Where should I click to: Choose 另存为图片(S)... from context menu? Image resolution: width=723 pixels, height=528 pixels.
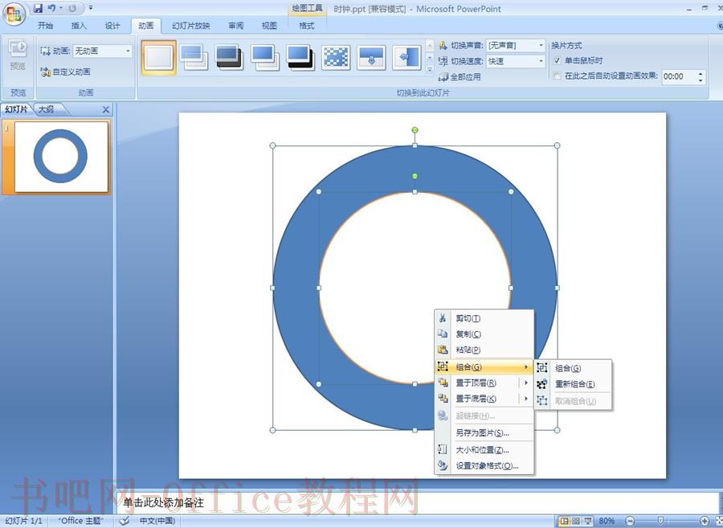click(x=484, y=432)
